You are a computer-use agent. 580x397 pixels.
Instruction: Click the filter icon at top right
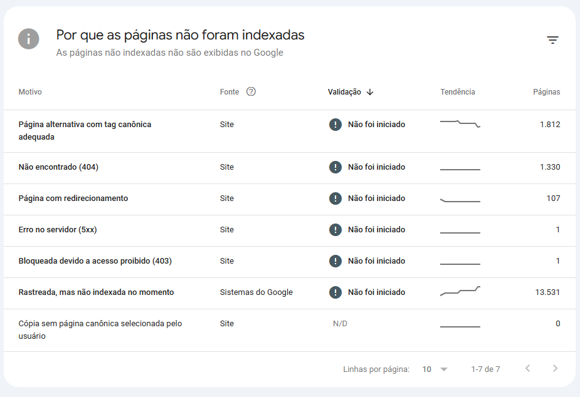552,40
